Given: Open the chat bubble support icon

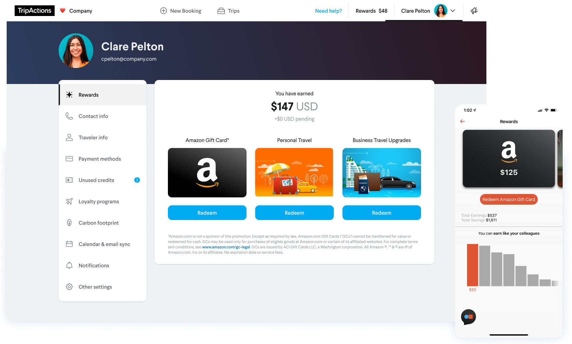Looking at the screenshot, I should click(468, 317).
